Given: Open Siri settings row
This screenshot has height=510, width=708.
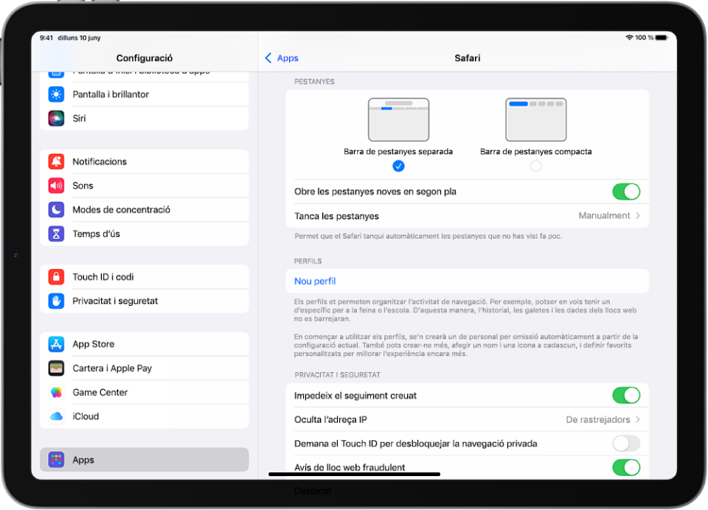Looking at the screenshot, I should pos(145,118).
